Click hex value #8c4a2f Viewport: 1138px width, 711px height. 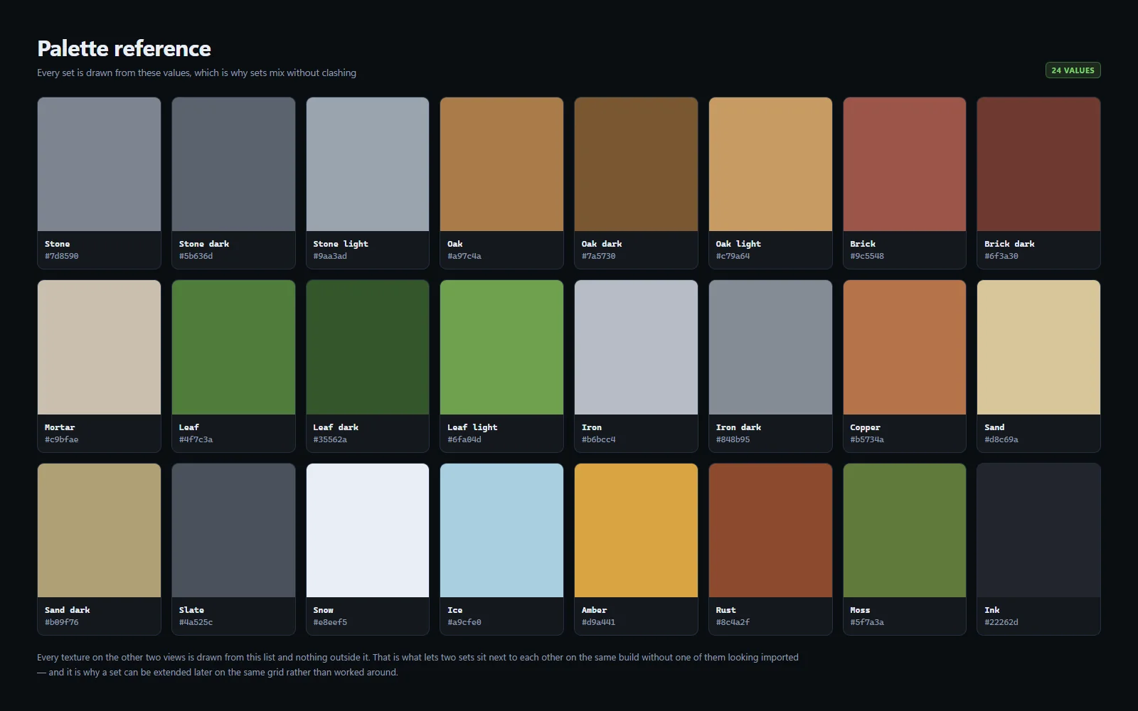[733, 622]
